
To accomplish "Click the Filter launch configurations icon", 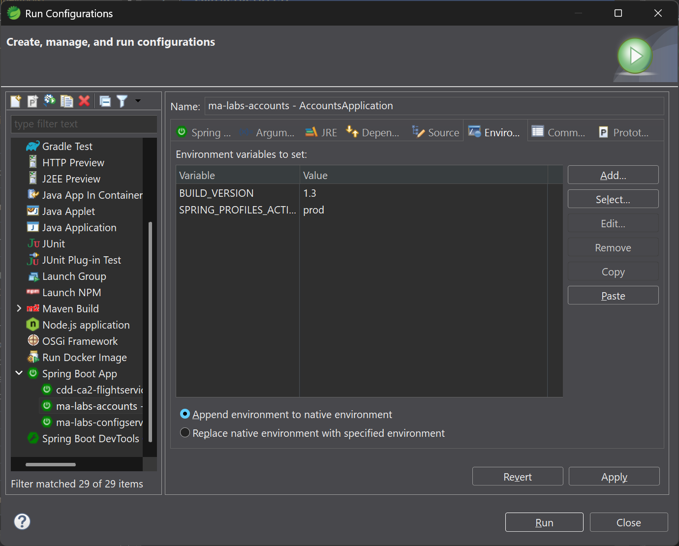I will pos(122,101).
